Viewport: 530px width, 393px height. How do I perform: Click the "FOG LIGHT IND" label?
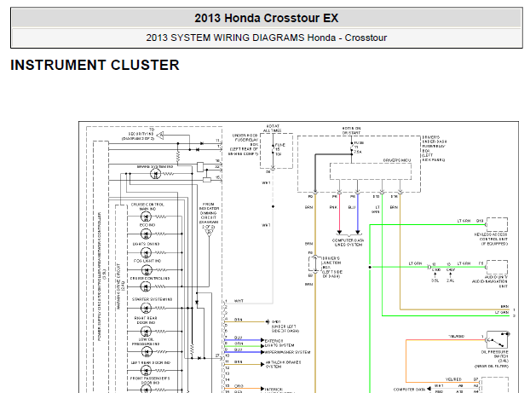(x=147, y=261)
